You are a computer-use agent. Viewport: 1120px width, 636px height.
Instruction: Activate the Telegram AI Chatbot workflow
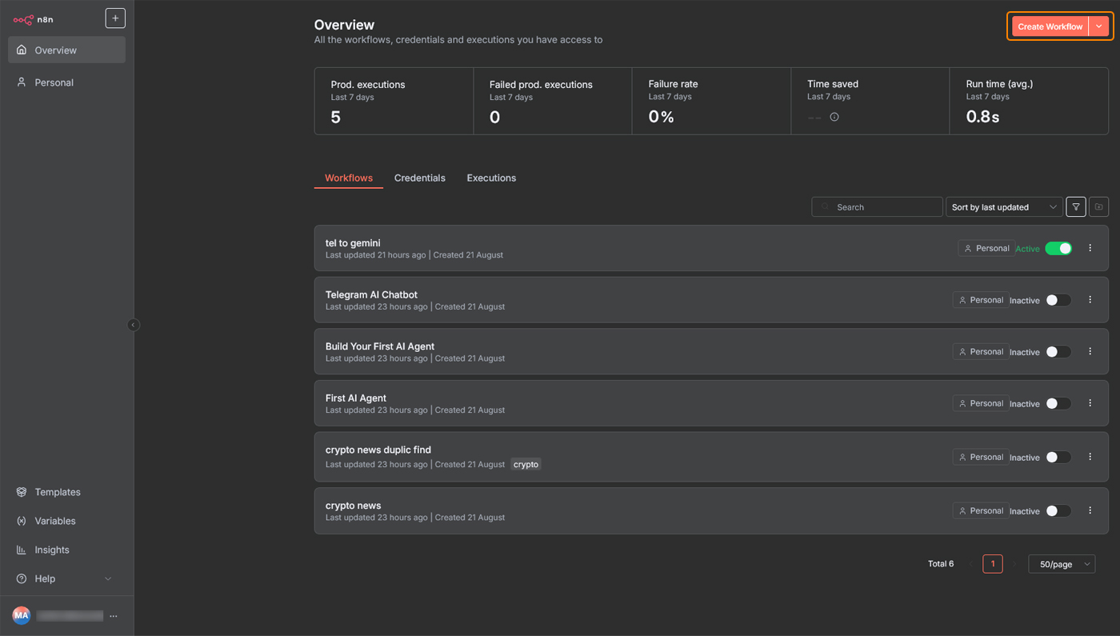click(1058, 299)
